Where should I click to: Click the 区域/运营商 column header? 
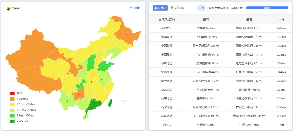point(167,19)
